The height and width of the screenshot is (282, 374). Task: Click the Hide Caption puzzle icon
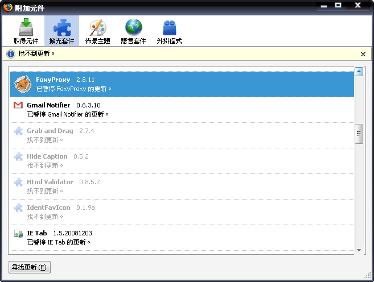pyautogui.click(x=18, y=156)
